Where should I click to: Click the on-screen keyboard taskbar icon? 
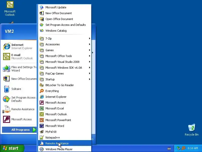click(169, 148)
